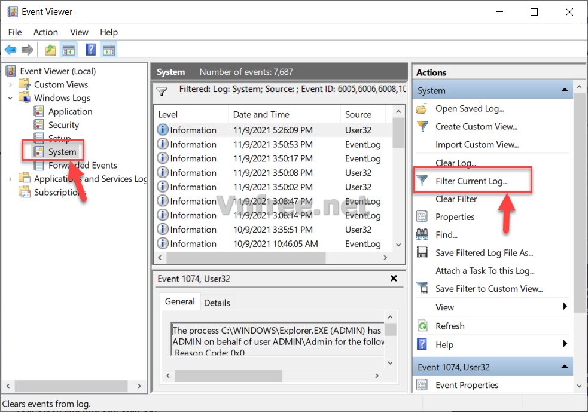
Task: Toggle the Show/Hide Action Pane toolbar button
Action: tap(108, 50)
